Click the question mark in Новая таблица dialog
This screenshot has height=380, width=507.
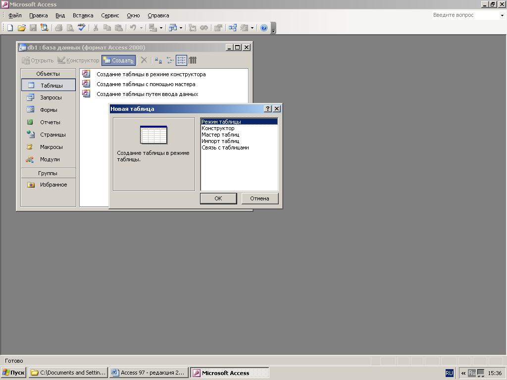pos(268,108)
